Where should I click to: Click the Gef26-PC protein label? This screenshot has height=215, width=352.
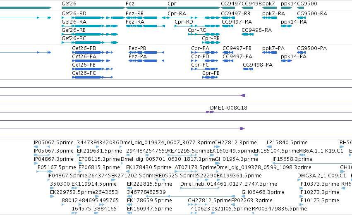(84, 73)
